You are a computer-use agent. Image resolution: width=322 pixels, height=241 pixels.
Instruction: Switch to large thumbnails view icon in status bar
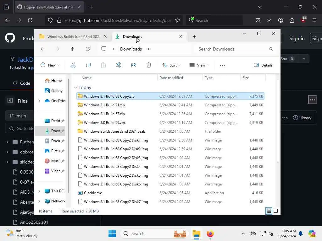tap(276, 211)
